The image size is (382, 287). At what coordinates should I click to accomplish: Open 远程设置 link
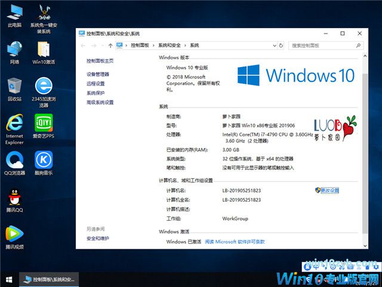tap(95, 84)
